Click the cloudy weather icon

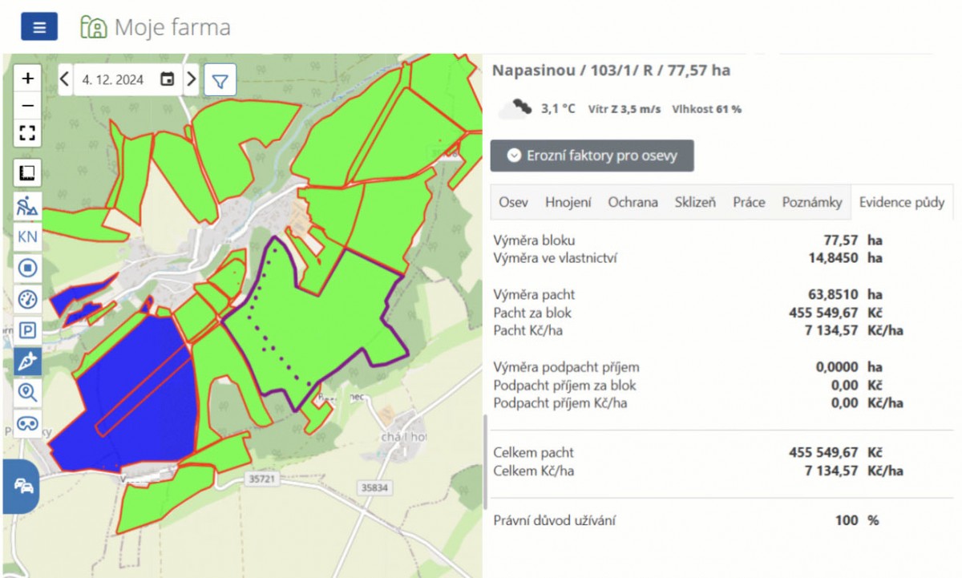coord(515,108)
